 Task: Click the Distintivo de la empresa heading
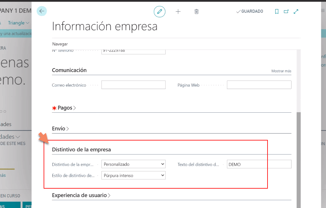click(x=81, y=149)
